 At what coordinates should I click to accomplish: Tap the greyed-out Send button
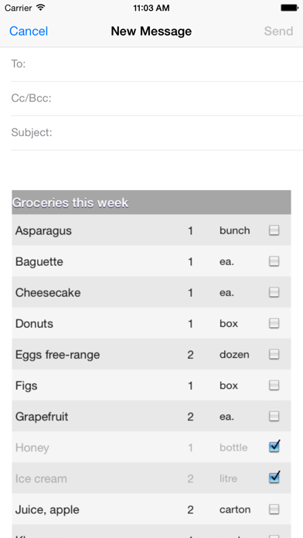point(278,31)
